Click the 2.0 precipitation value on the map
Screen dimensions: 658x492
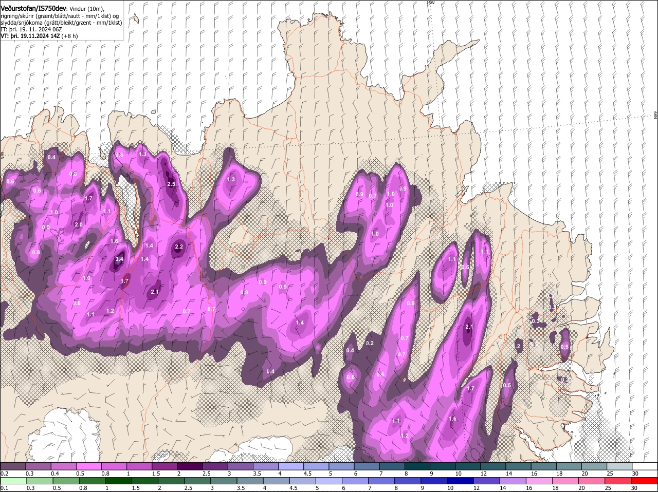pyautogui.click(x=79, y=224)
